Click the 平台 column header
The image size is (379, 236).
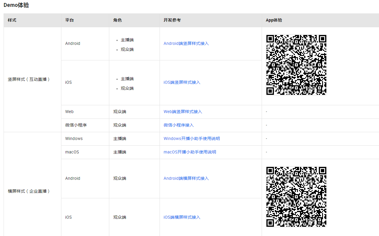point(85,20)
